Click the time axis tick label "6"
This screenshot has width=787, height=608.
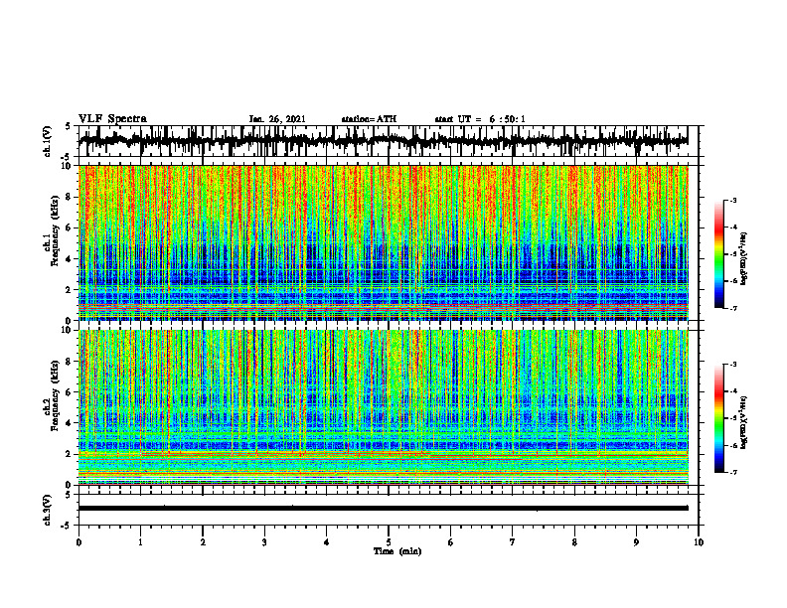tap(451, 542)
